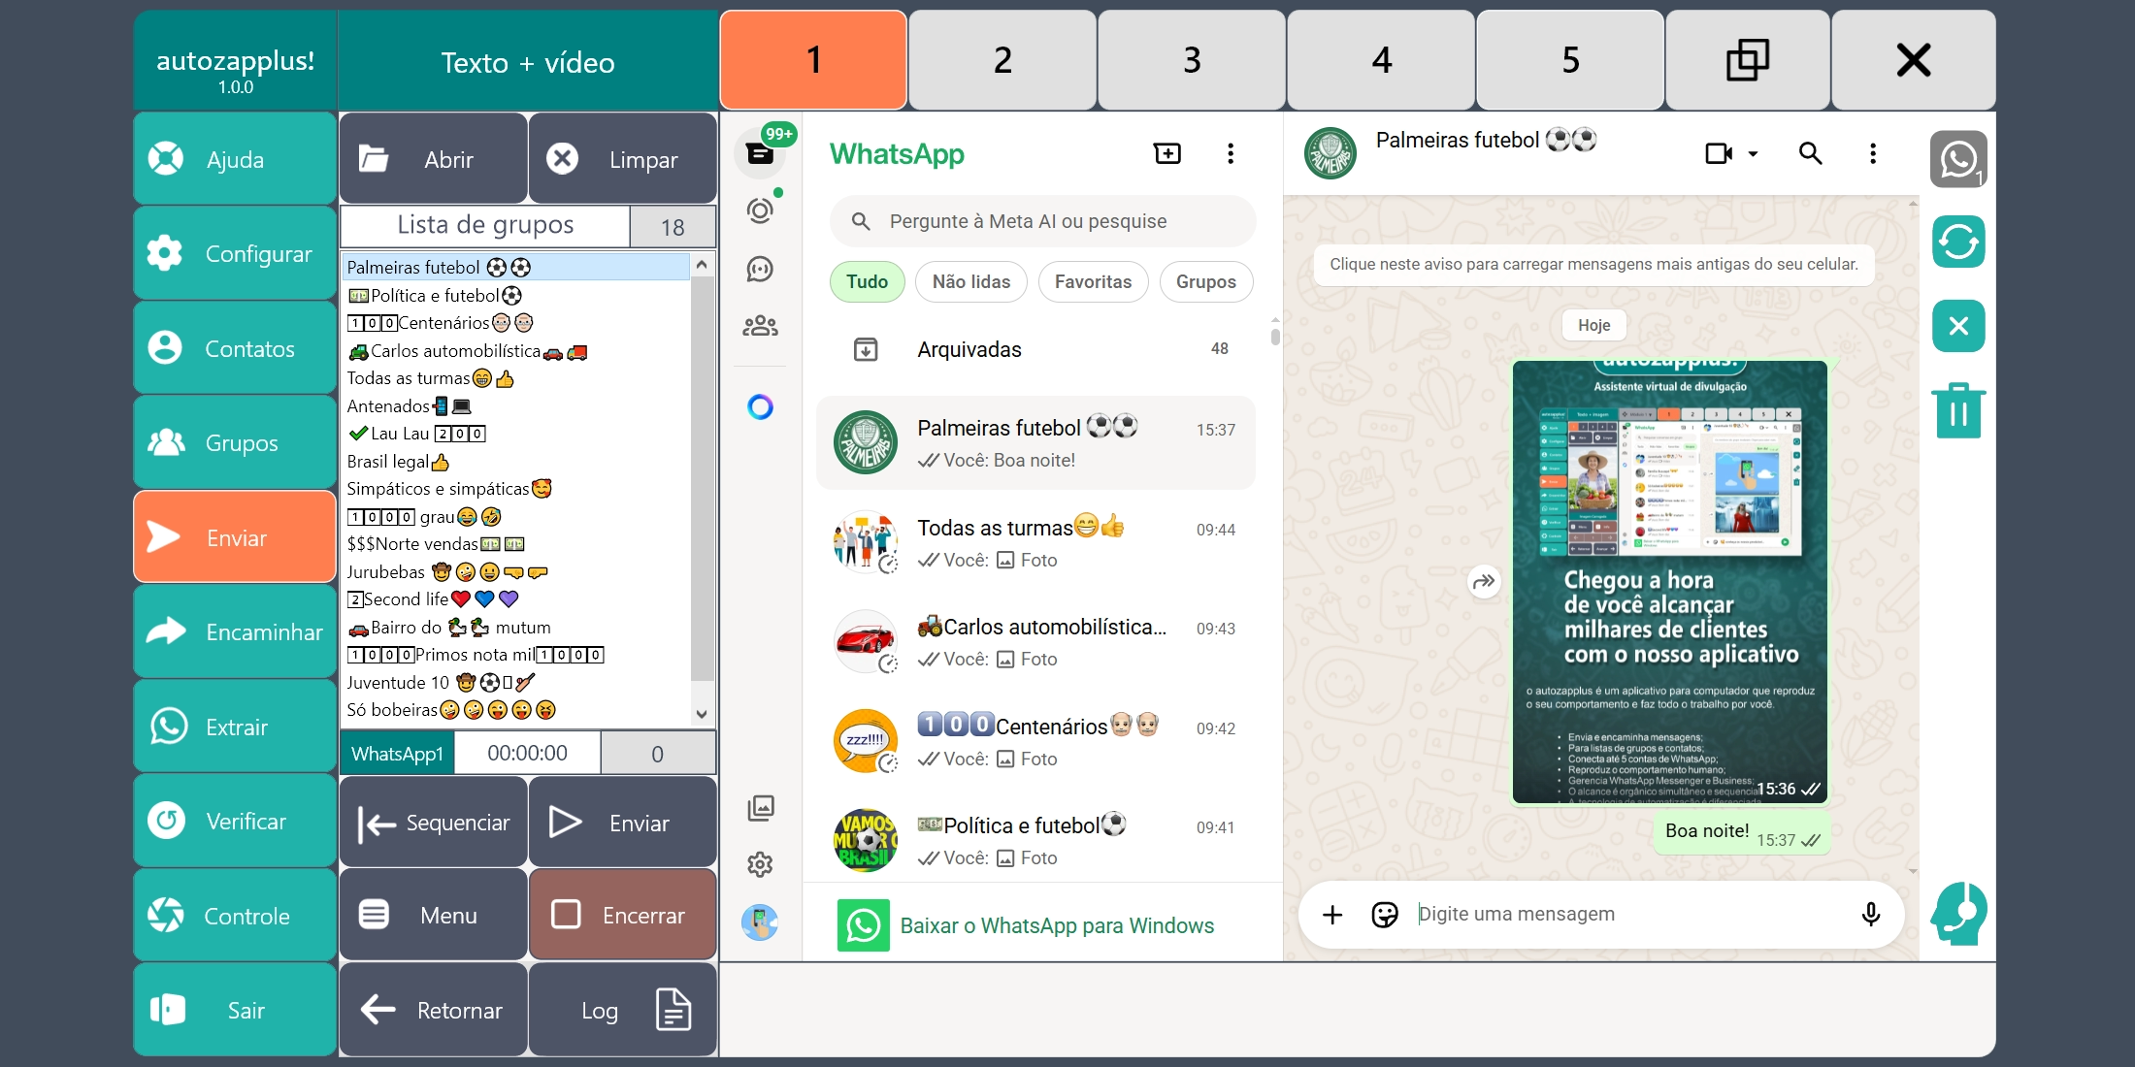Open the video call dropdown arrow
2135x1067 pixels.
(x=1753, y=154)
